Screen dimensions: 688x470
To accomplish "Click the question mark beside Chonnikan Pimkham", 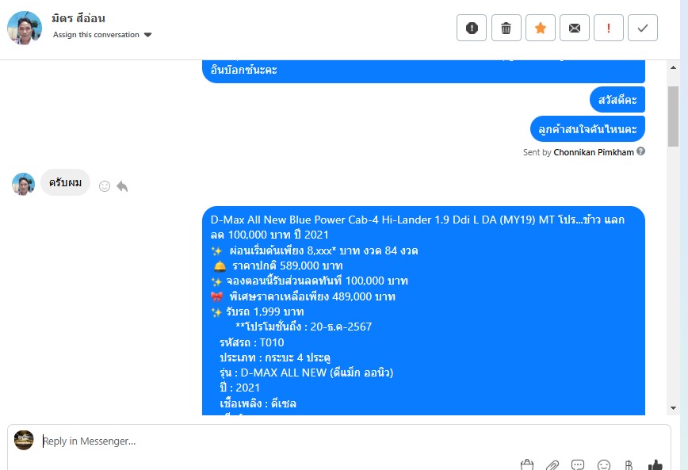I will click(640, 151).
